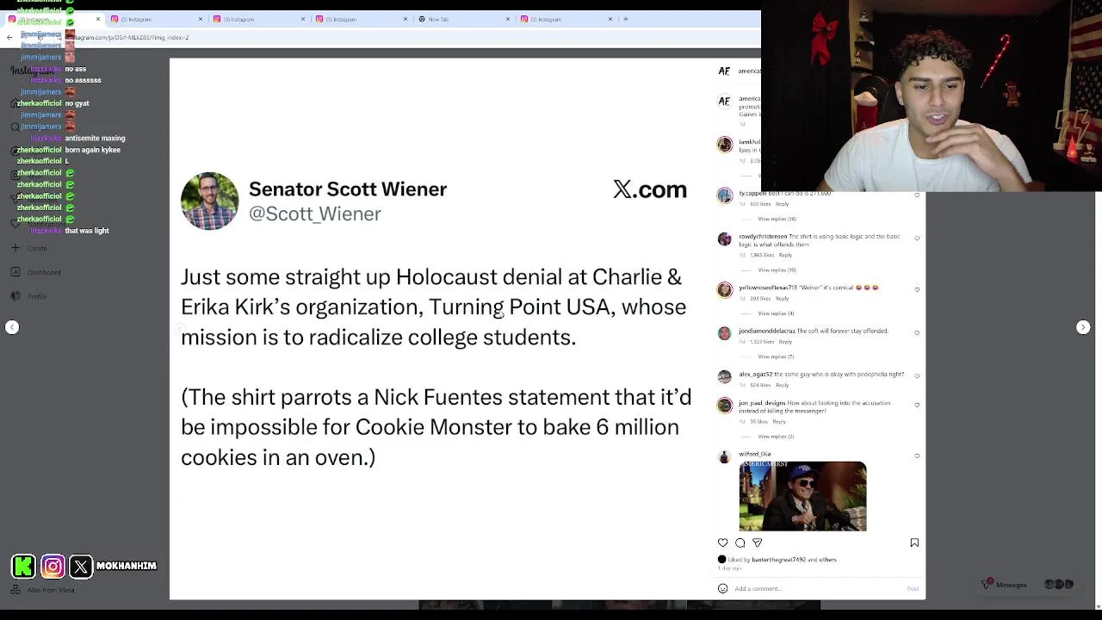Open comments with the speech bubble icon
Viewport: 1102px width, 620px height.
coord(740,542)
